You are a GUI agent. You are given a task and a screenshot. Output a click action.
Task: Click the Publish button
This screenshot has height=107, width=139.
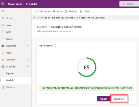tap(103, 99)
